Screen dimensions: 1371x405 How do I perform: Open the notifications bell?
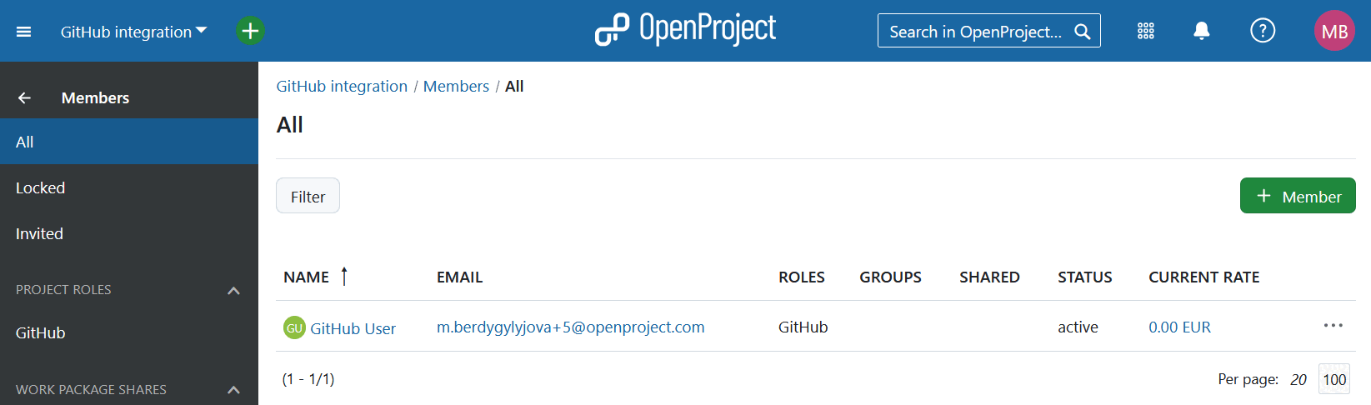[x=1201, y=32]
